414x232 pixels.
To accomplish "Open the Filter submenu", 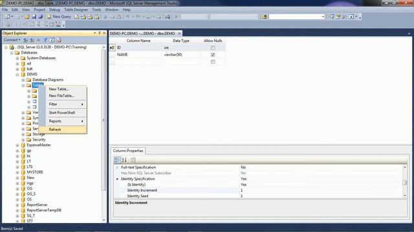I will (x=63, y=104).
